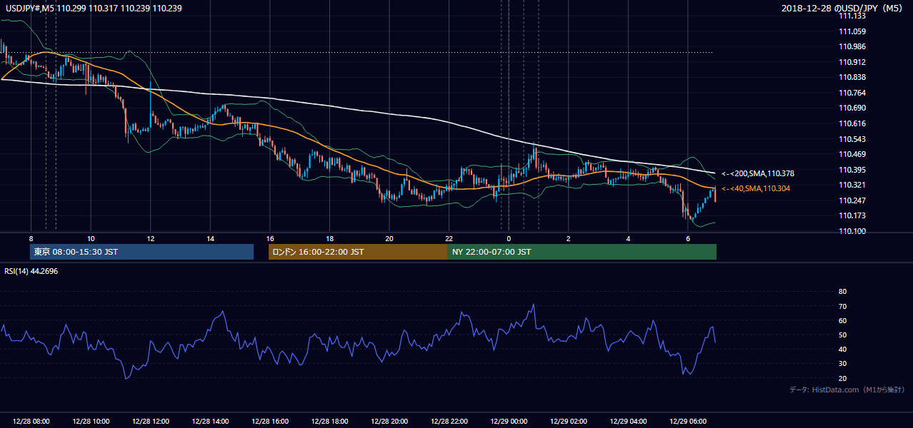Click the 12/29 04:00 bottom time label

628,422
